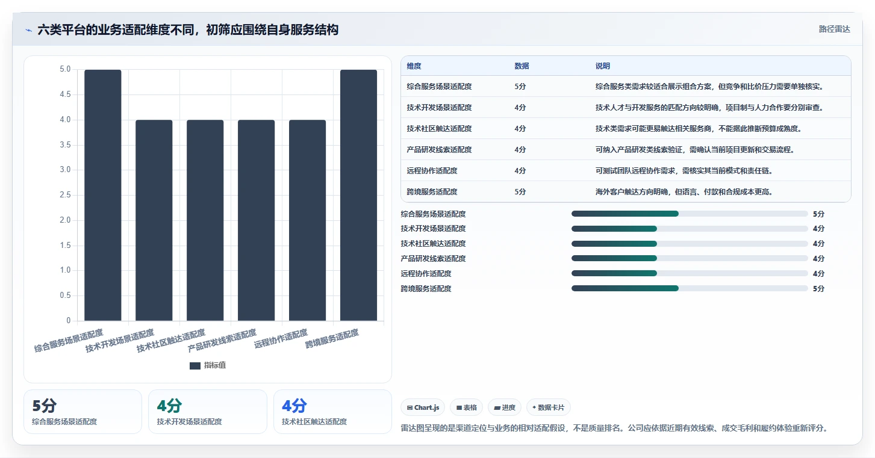Click the 远程协作适配度 progress bar
Image resolution: width=875 pixels, height=458 pixels.
click(690, 274)
